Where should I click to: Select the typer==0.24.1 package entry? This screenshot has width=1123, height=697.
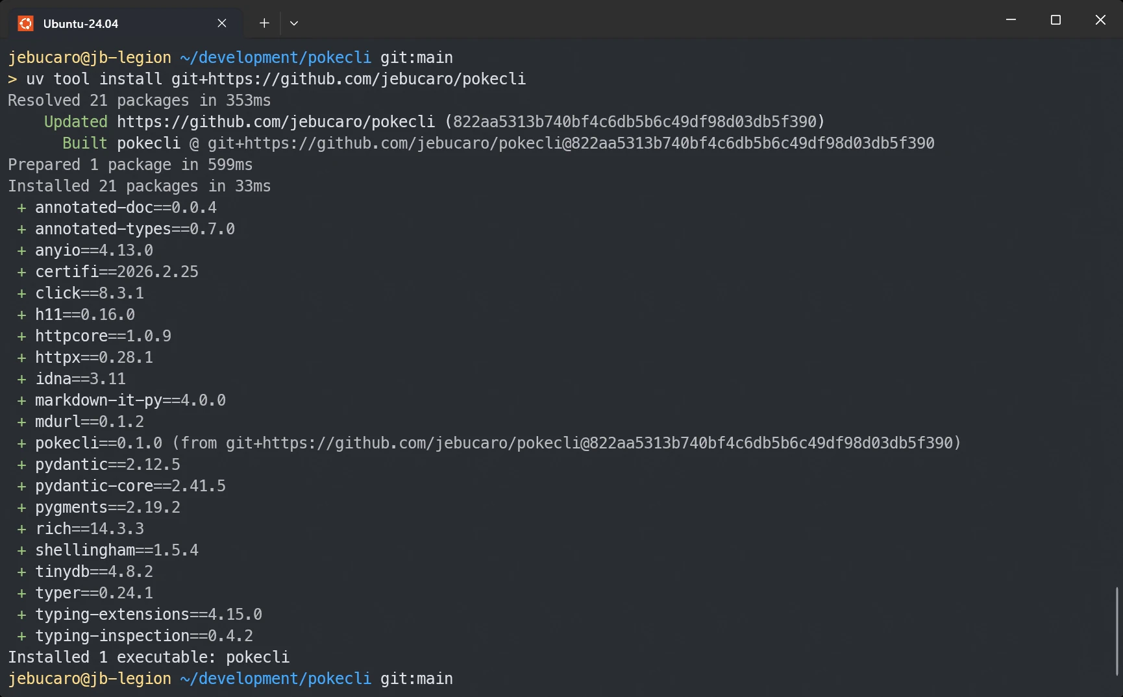pyautogui.click(x=93, y=593)
